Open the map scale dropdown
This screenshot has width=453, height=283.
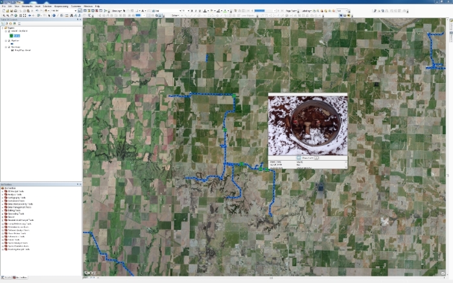pos(75,10)
